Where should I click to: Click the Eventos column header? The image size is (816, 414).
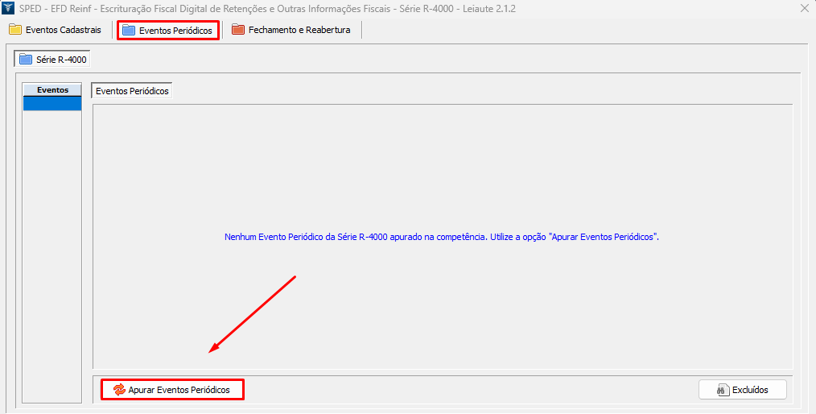point(52,89)
